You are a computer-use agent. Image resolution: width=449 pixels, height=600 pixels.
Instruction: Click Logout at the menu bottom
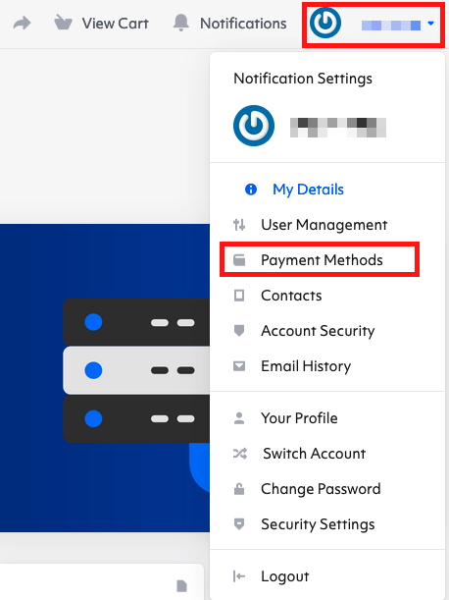[x=284, y=576]
